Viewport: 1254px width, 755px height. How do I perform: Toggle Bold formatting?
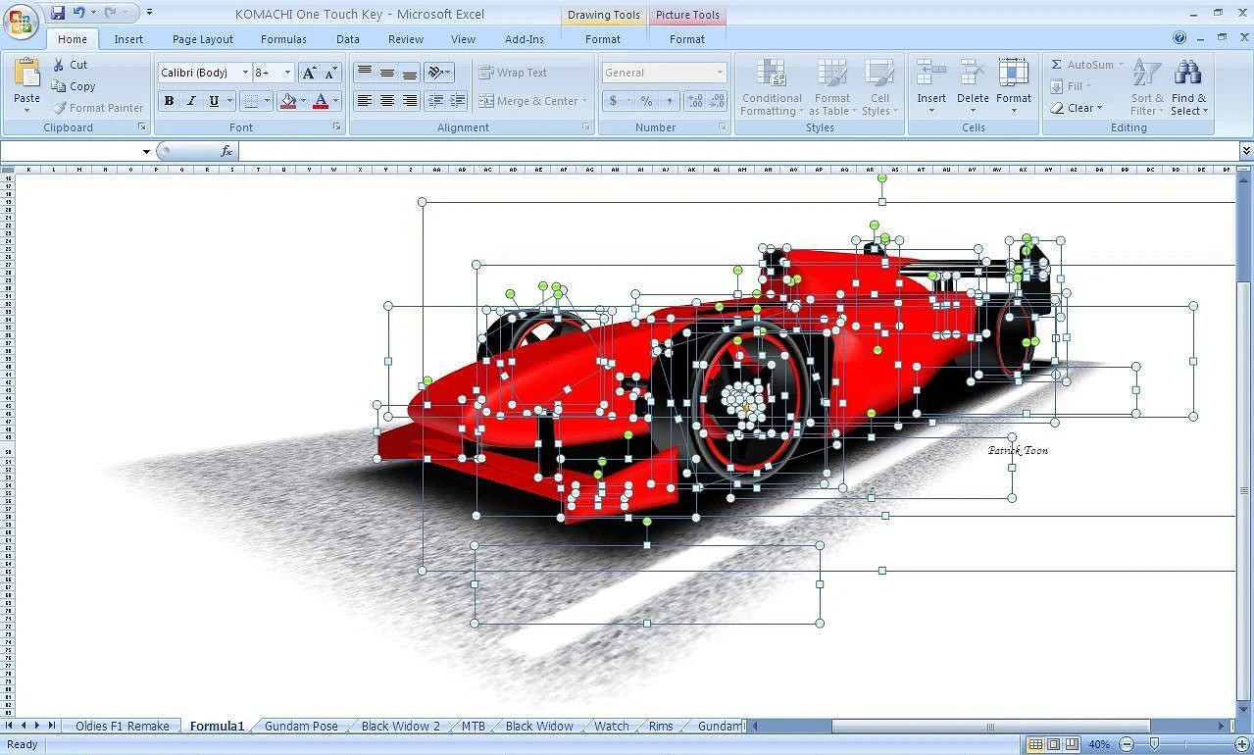(169, 101)
